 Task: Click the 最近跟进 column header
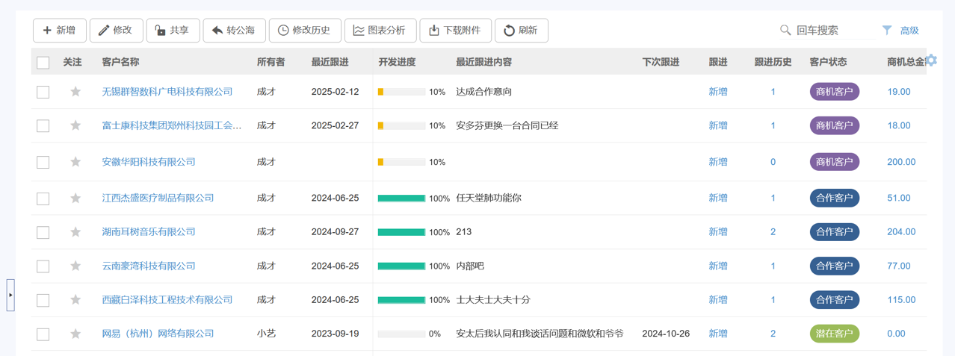click(330, 62)
